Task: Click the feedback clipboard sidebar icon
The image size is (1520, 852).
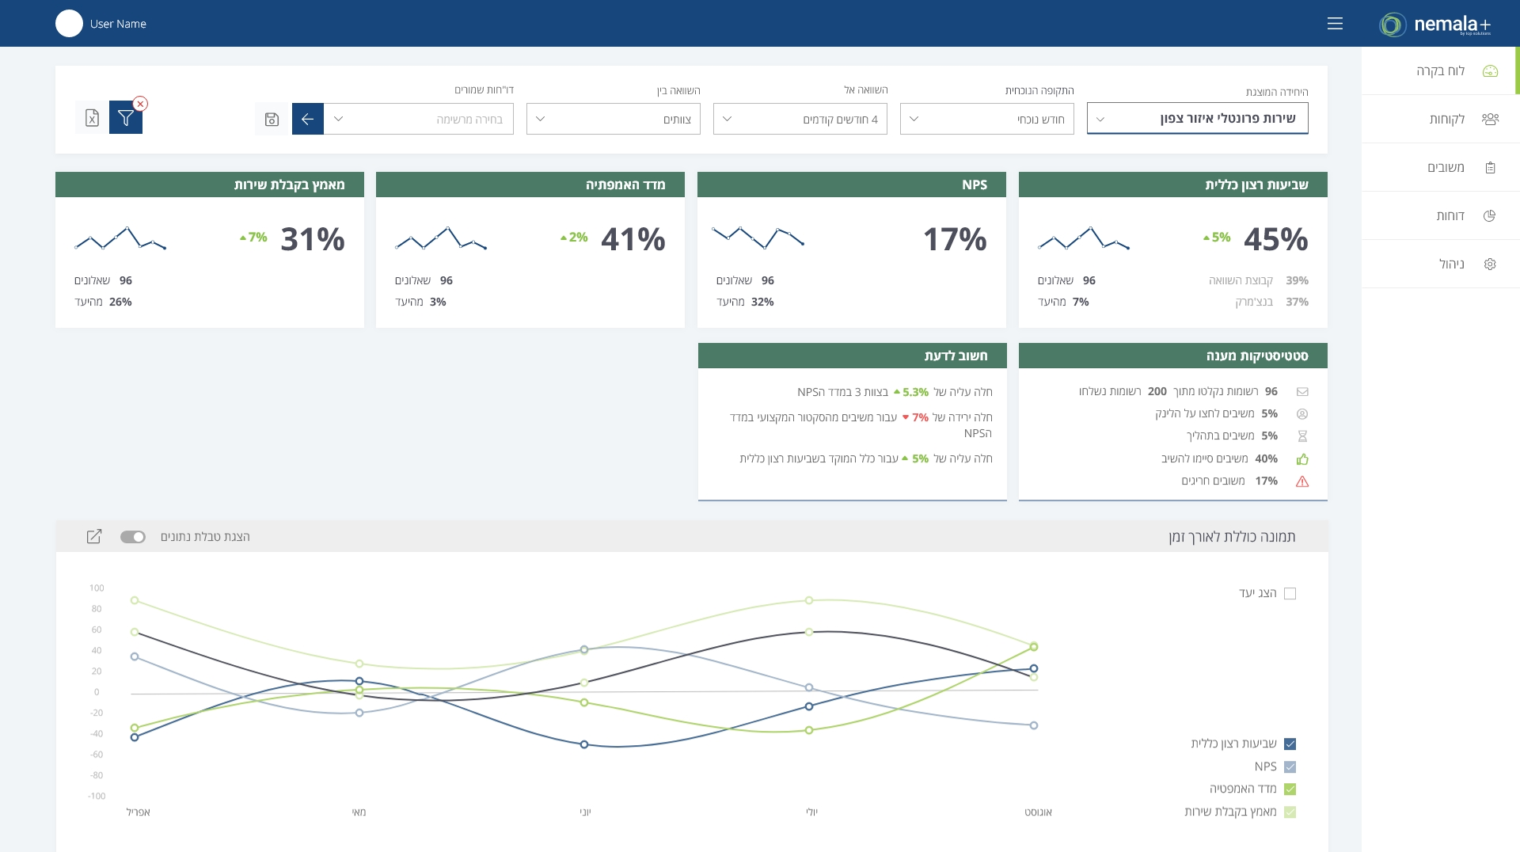Action: 1490,168
